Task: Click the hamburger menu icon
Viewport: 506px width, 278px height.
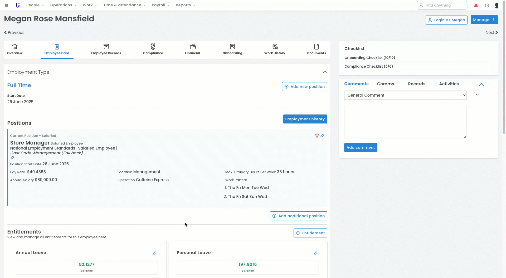Action: pyautogui.click(x=7, y=5)
